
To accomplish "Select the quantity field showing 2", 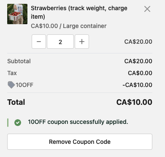I will pyautogui.click(x=60, y=42).
